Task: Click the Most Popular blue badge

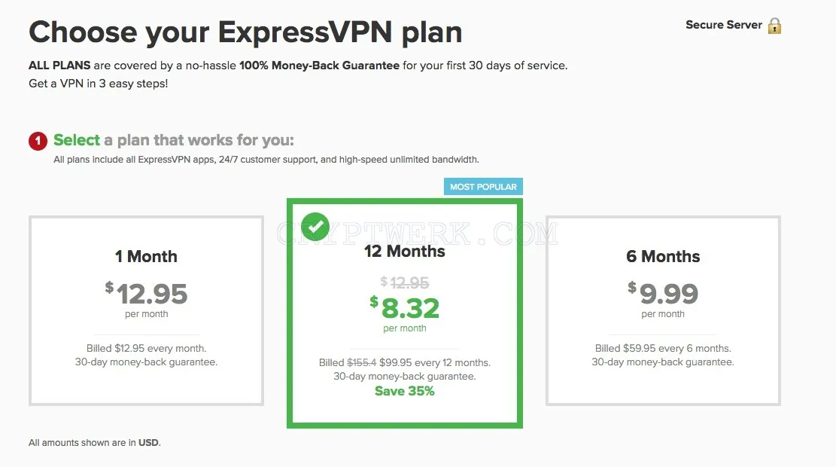Action: click(483, 187)
